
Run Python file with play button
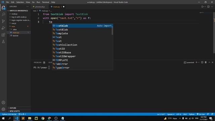(202, 7)
